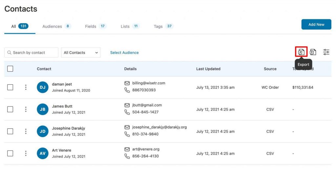The image size is (336, 169).
Task: Click the DJ avatar of daman jeet
Action: pos(43,87)
